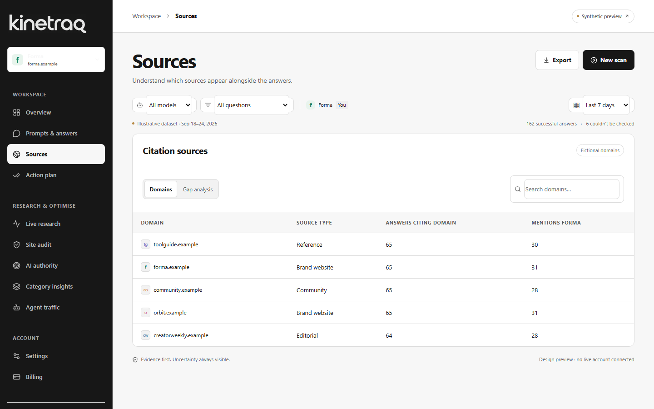Open Agent traffic in the sidebar
Viewport: 654px width, 409px height.
tap(56, 307)
